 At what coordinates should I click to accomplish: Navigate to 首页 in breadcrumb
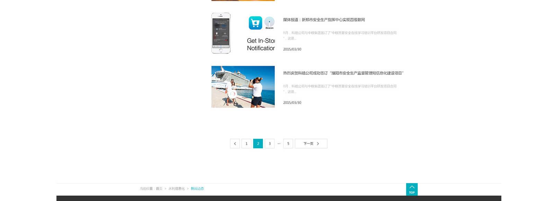pyautogui.click(x=159, y=189)
